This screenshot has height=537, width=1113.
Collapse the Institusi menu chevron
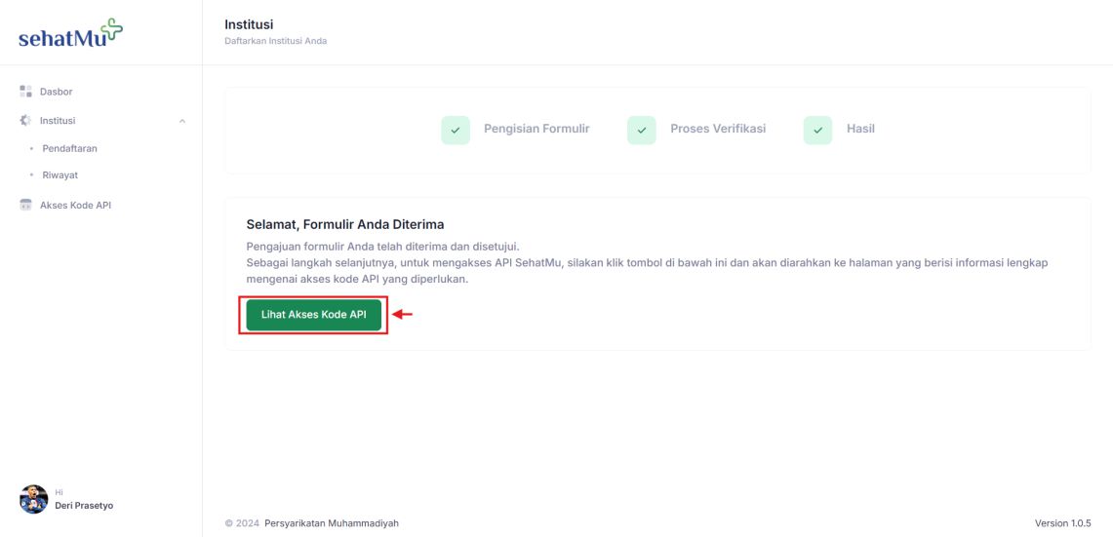(182, 121)
